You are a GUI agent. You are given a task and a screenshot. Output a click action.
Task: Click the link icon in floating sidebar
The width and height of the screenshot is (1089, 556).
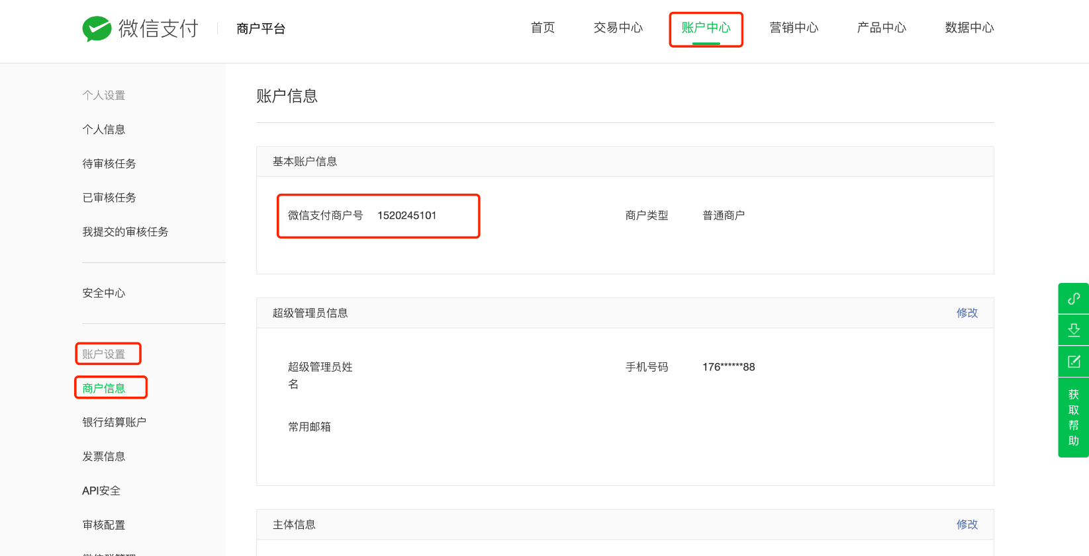(x=1073, y=298)
